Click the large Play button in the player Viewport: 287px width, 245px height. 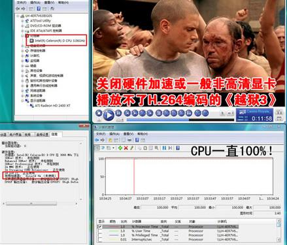pos(109,114)
